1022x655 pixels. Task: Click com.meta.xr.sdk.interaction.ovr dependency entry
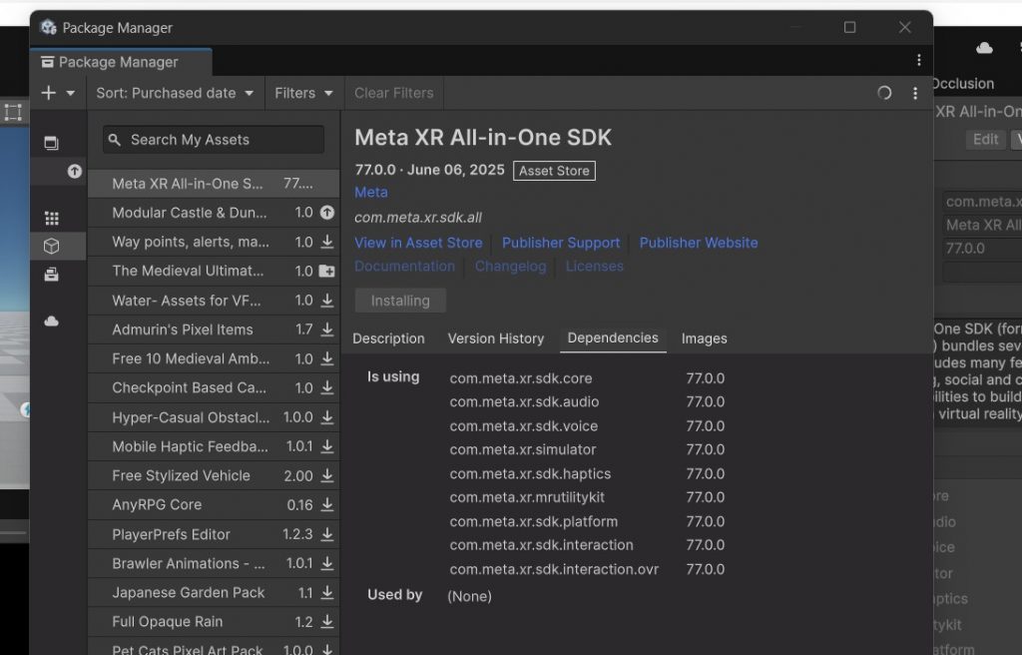point(554,569)
